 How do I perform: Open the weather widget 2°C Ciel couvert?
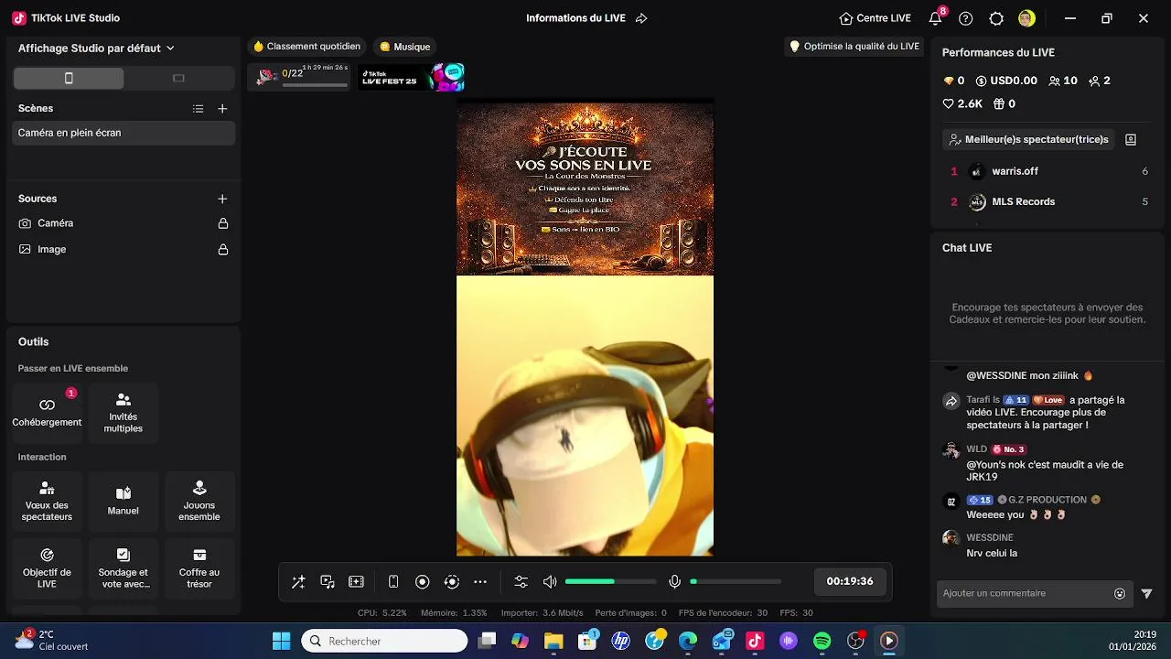point(53,640)
